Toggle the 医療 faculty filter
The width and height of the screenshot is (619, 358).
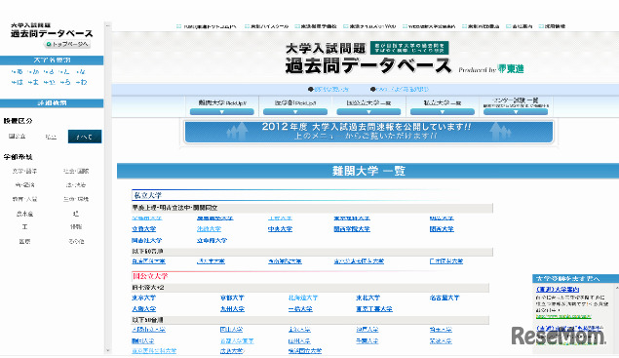(x=24, y=241)
